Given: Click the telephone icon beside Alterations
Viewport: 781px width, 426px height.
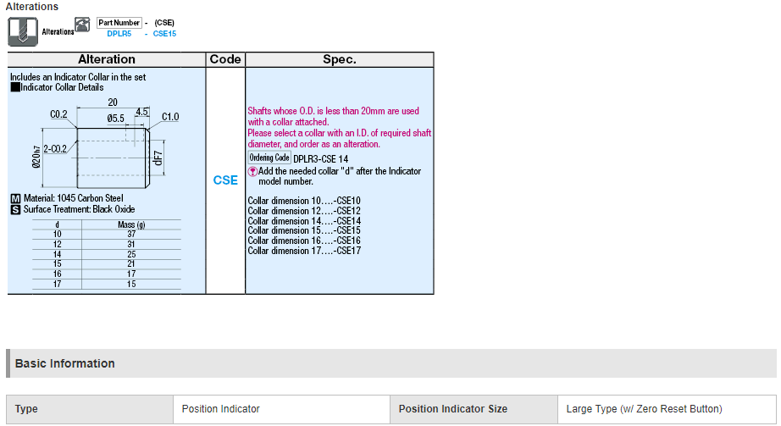Looking at the screenshot, I should click(x=82, y=25).
